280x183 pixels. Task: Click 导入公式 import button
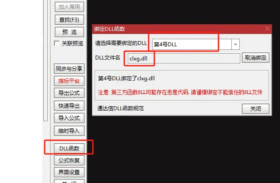tap(69, 118)
